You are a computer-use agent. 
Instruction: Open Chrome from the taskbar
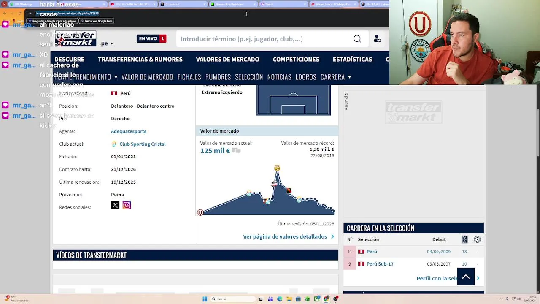(327, 299)
